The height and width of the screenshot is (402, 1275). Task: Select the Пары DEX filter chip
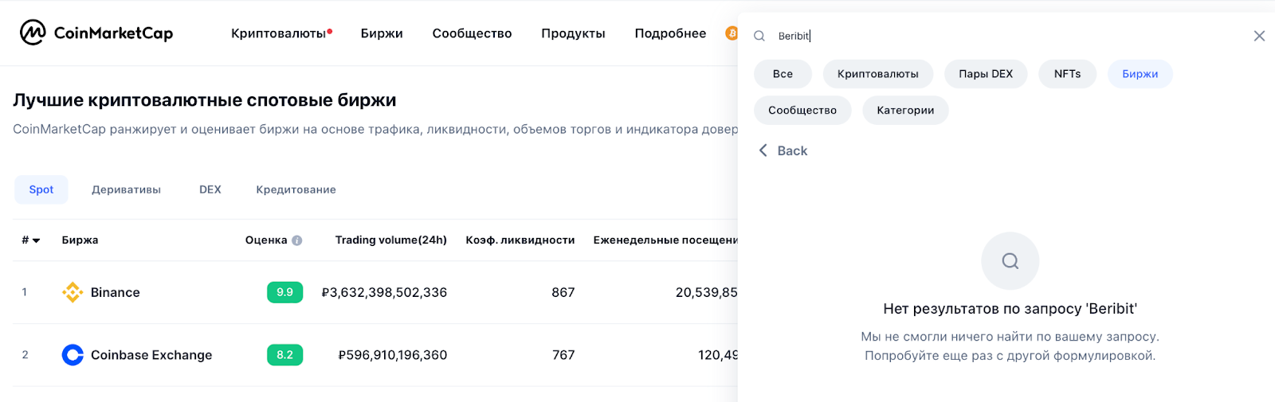pyautogui.click(x=986, y=74)
